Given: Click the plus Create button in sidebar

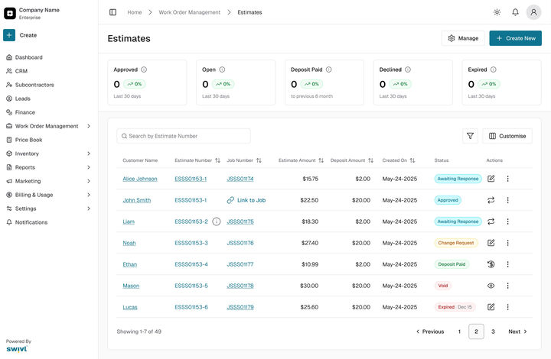Looking at the screenshot, I should [9, 35].
